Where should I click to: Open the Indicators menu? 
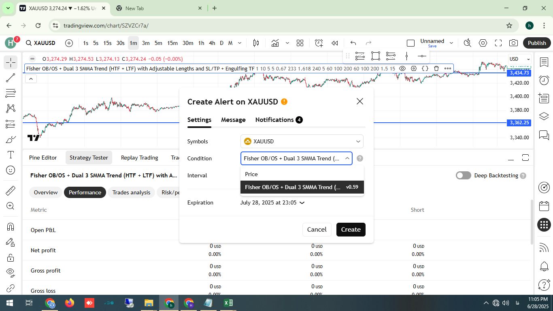click(x=275, y=43)
